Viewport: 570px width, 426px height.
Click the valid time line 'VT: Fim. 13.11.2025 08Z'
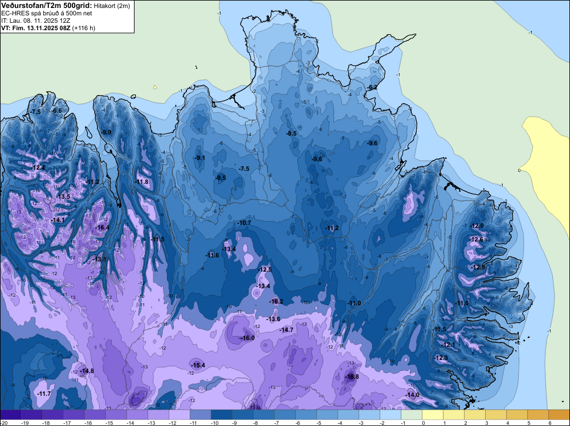pos(36,28)
